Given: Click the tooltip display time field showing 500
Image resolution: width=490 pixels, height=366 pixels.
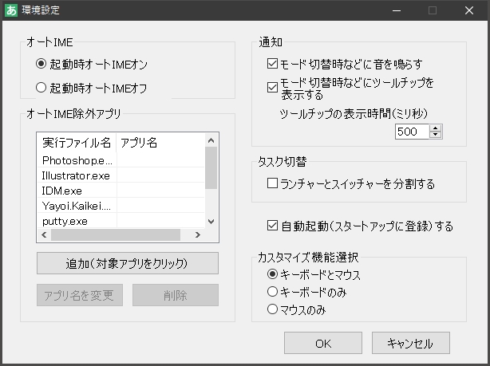Looking at the screenshot, I should click(x=412, y=132).
